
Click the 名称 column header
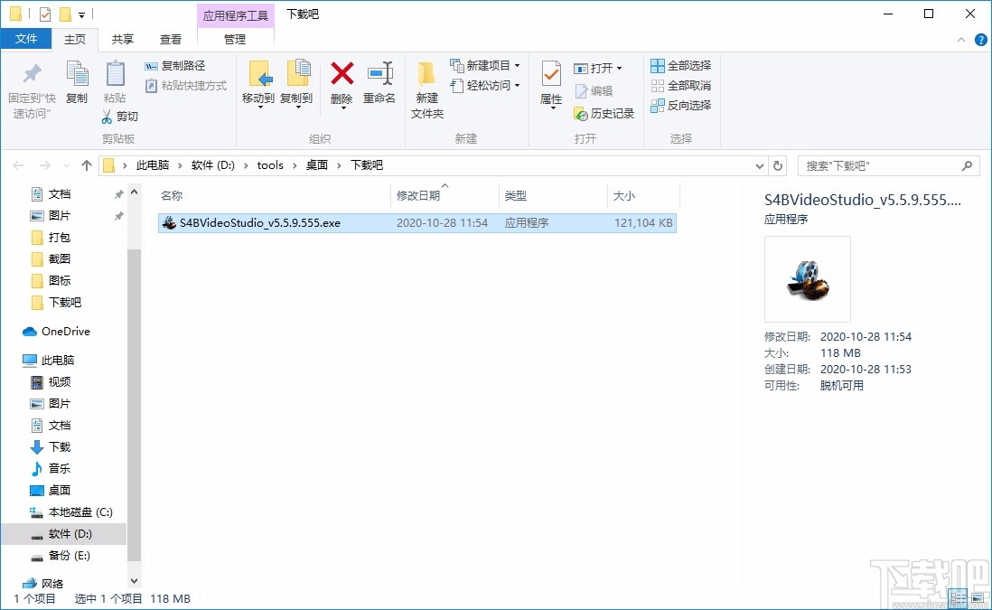170,195
